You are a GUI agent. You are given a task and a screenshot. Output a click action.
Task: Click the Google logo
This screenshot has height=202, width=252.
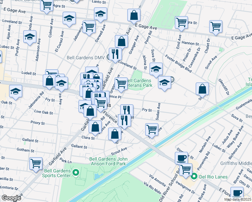point(11,198)
